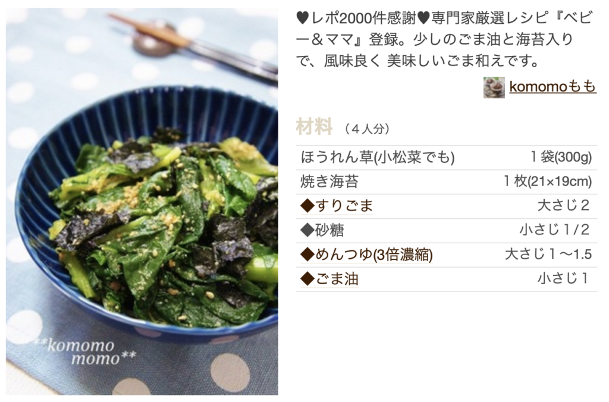The image size is (609, 402).
Task: Open the spinach sesame salad recipe photo
Action: 142,202
